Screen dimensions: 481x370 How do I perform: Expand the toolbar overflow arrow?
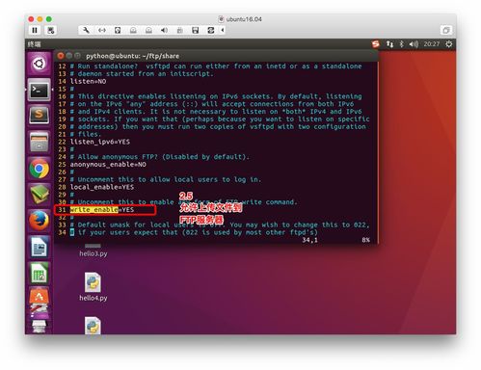tap(223, 30)
